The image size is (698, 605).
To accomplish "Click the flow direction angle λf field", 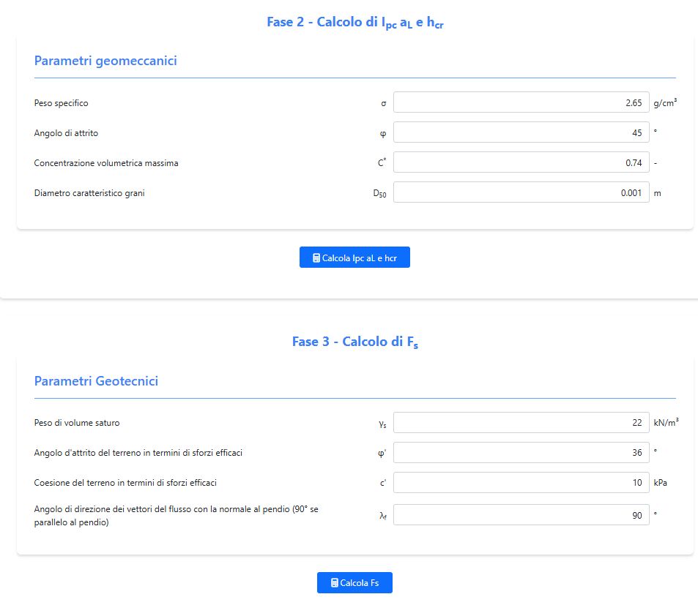I will pos(521,516).
